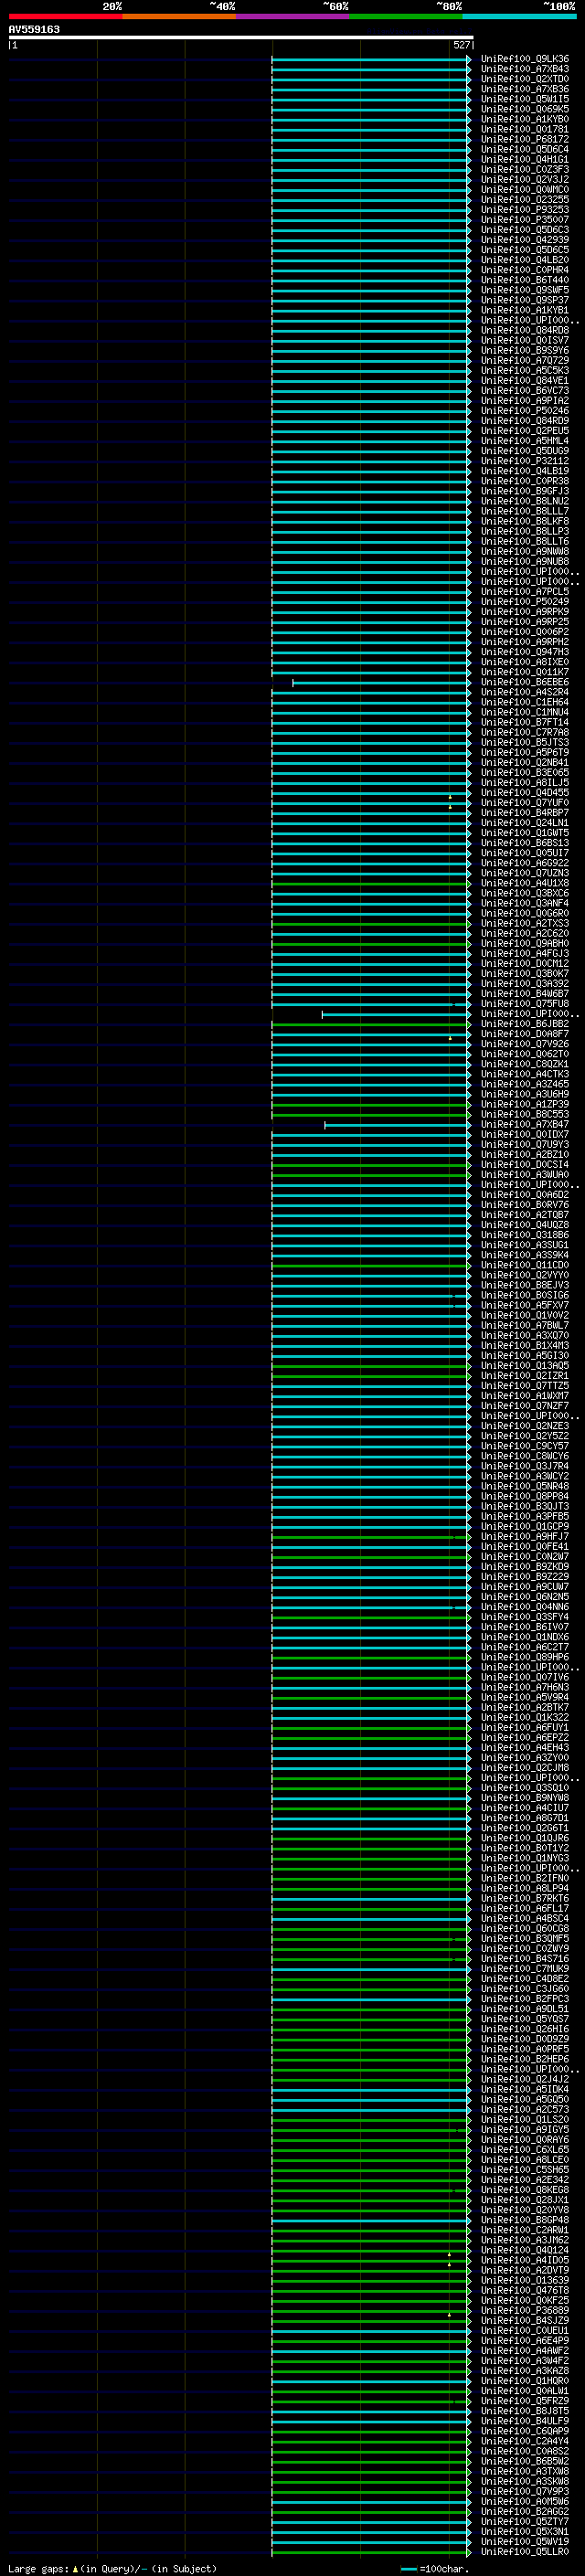Select the UniRef100_A7PCL5 label
This screenshot has width=585, height=2576.
click(x=525, y=592)
